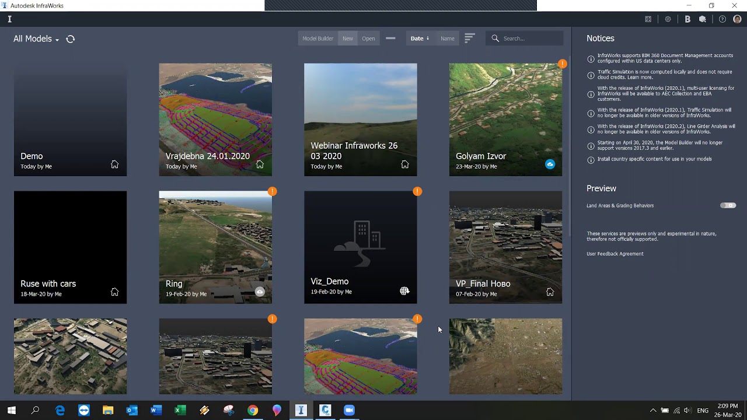This screenshot has height=420, width=747.
Task: Show hidden system tray icons chevron
Action: 653,411
